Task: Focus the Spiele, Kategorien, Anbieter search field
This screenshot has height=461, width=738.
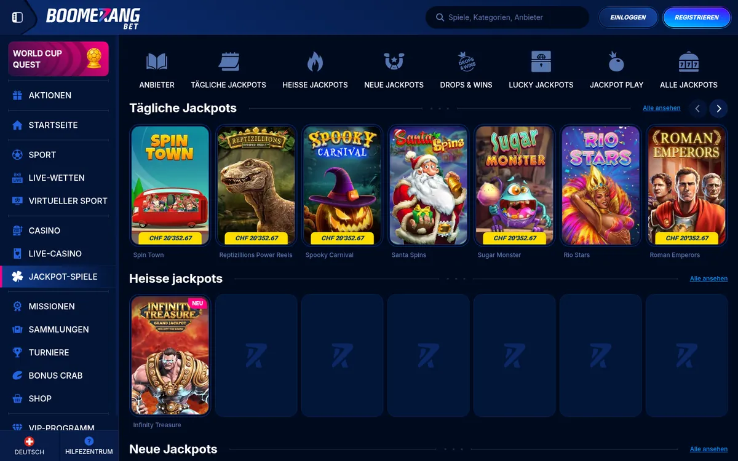Action: click(x=507, y=17)
